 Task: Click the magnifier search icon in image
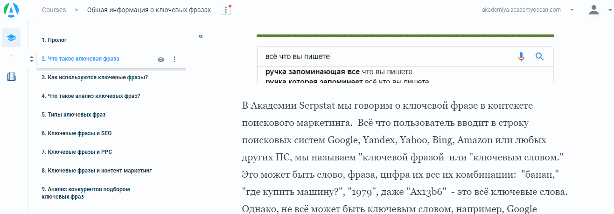point(540,57)
